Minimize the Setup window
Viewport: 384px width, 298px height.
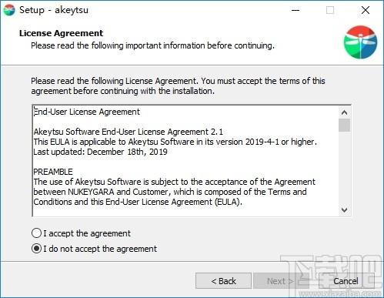(296, 10)
